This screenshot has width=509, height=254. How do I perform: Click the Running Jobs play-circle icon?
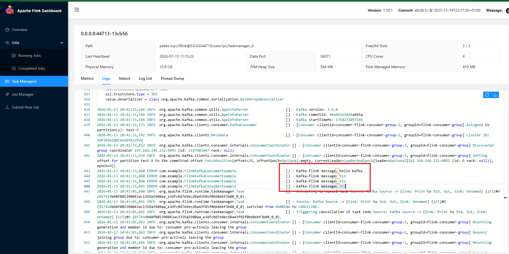coord(14,55)
